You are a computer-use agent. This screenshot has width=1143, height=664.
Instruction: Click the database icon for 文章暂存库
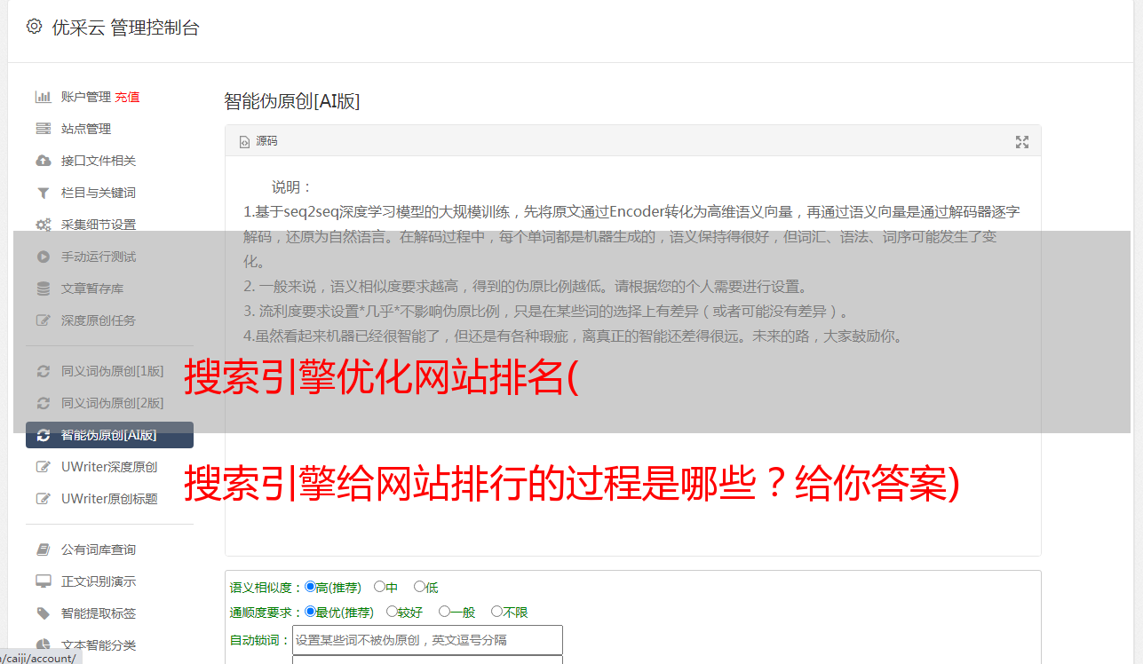point(43,289)
